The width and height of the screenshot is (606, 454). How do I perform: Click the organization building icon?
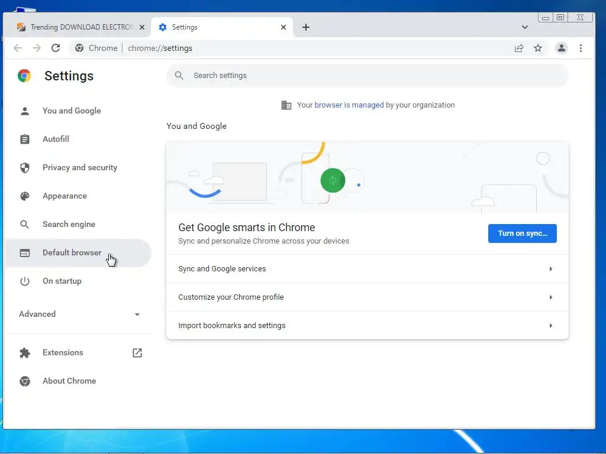coord(286,105)
